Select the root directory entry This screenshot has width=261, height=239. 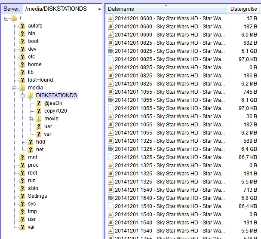tap(32, 173)
